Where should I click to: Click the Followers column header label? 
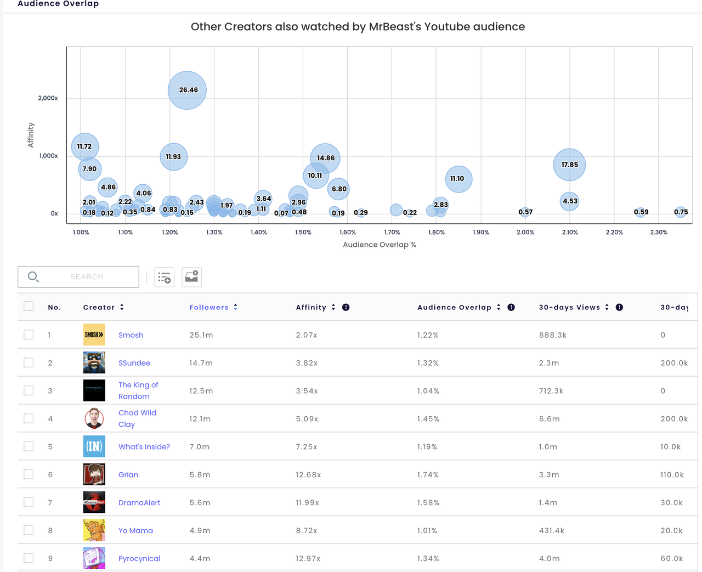coord(209,307)
